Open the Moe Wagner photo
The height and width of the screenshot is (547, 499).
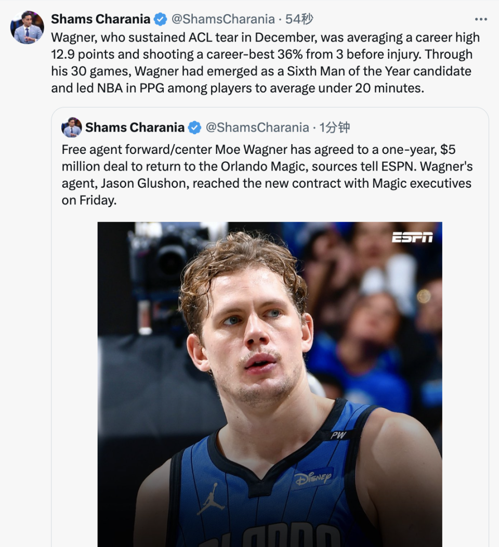pos(270,384)
